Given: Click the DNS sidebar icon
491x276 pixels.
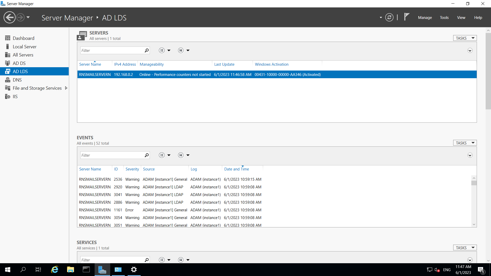Looking at the screenshot, I should tap(8, 80).
